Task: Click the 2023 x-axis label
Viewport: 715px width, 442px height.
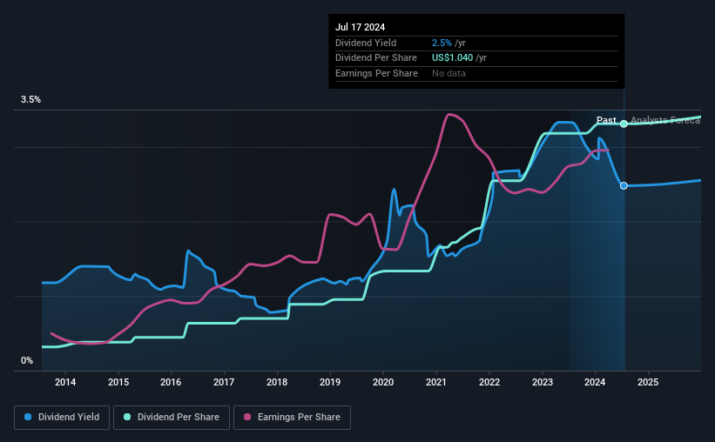Action: tap(543, 382)
